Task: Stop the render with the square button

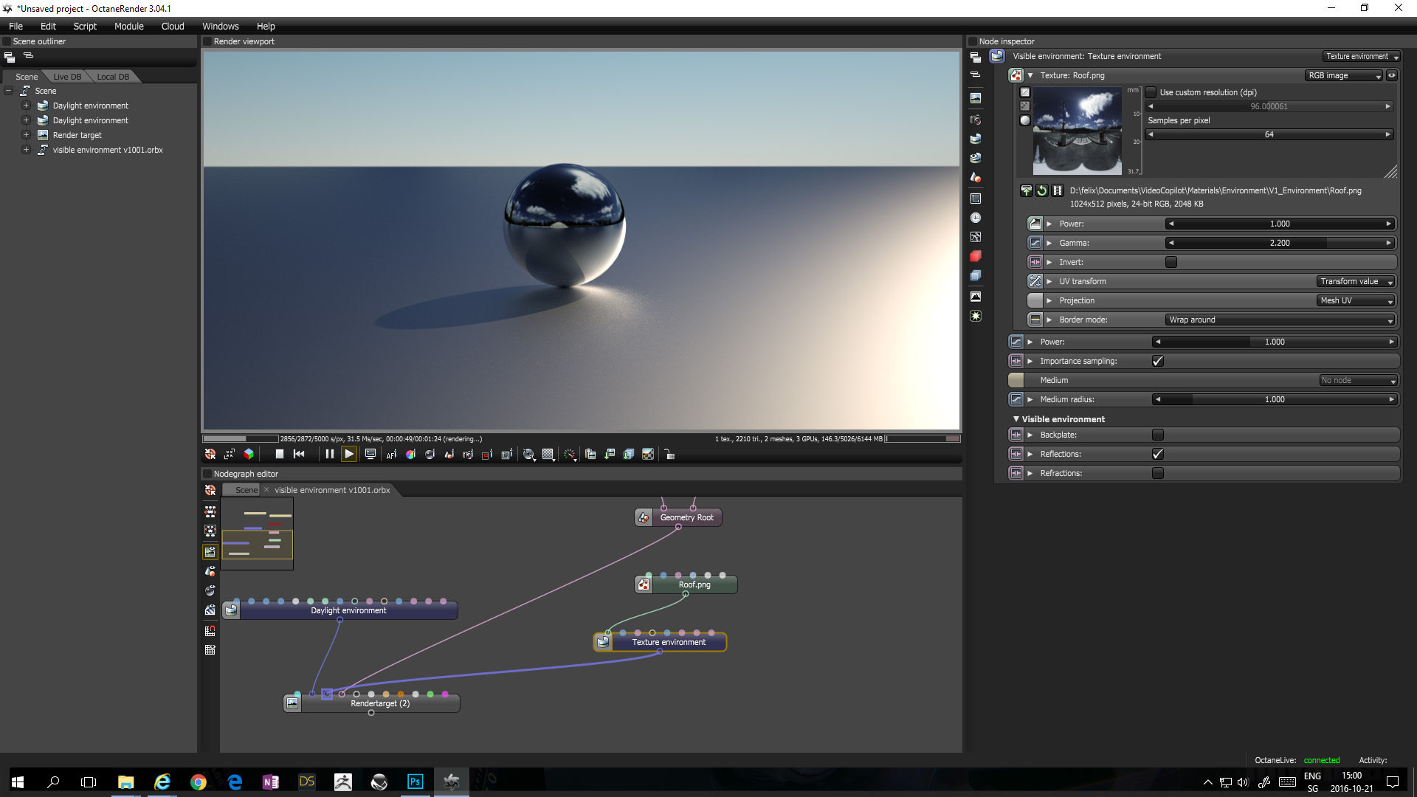Action: (279, 454)
